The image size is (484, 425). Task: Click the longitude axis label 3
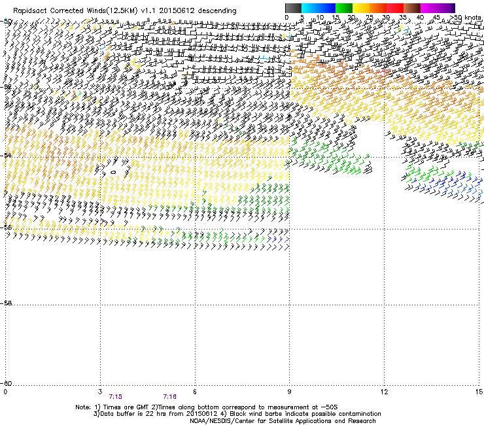(100, 392)
